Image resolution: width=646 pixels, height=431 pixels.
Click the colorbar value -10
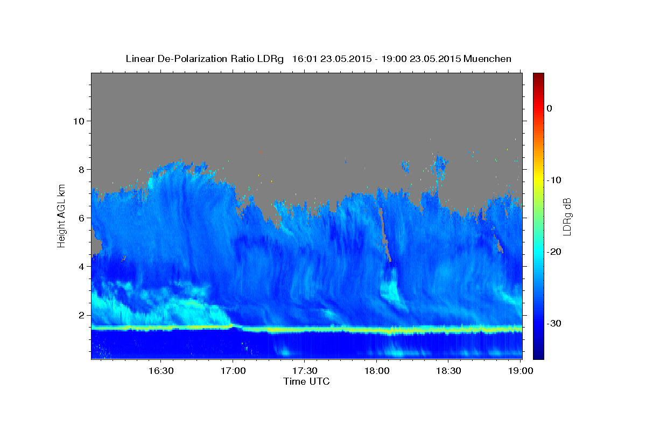pyautogui.click(x=554, y=180)
